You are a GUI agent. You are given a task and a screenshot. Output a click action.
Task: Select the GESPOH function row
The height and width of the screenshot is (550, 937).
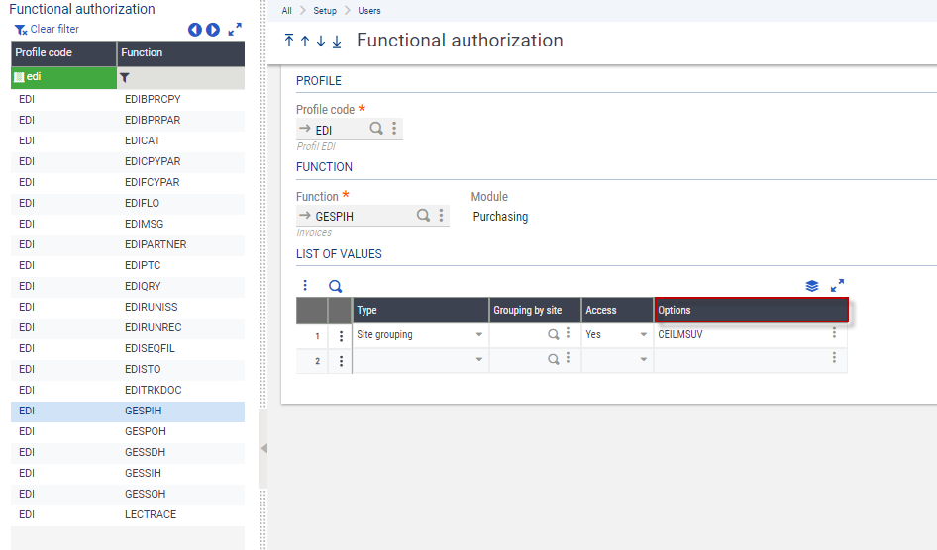pos(145,431)
